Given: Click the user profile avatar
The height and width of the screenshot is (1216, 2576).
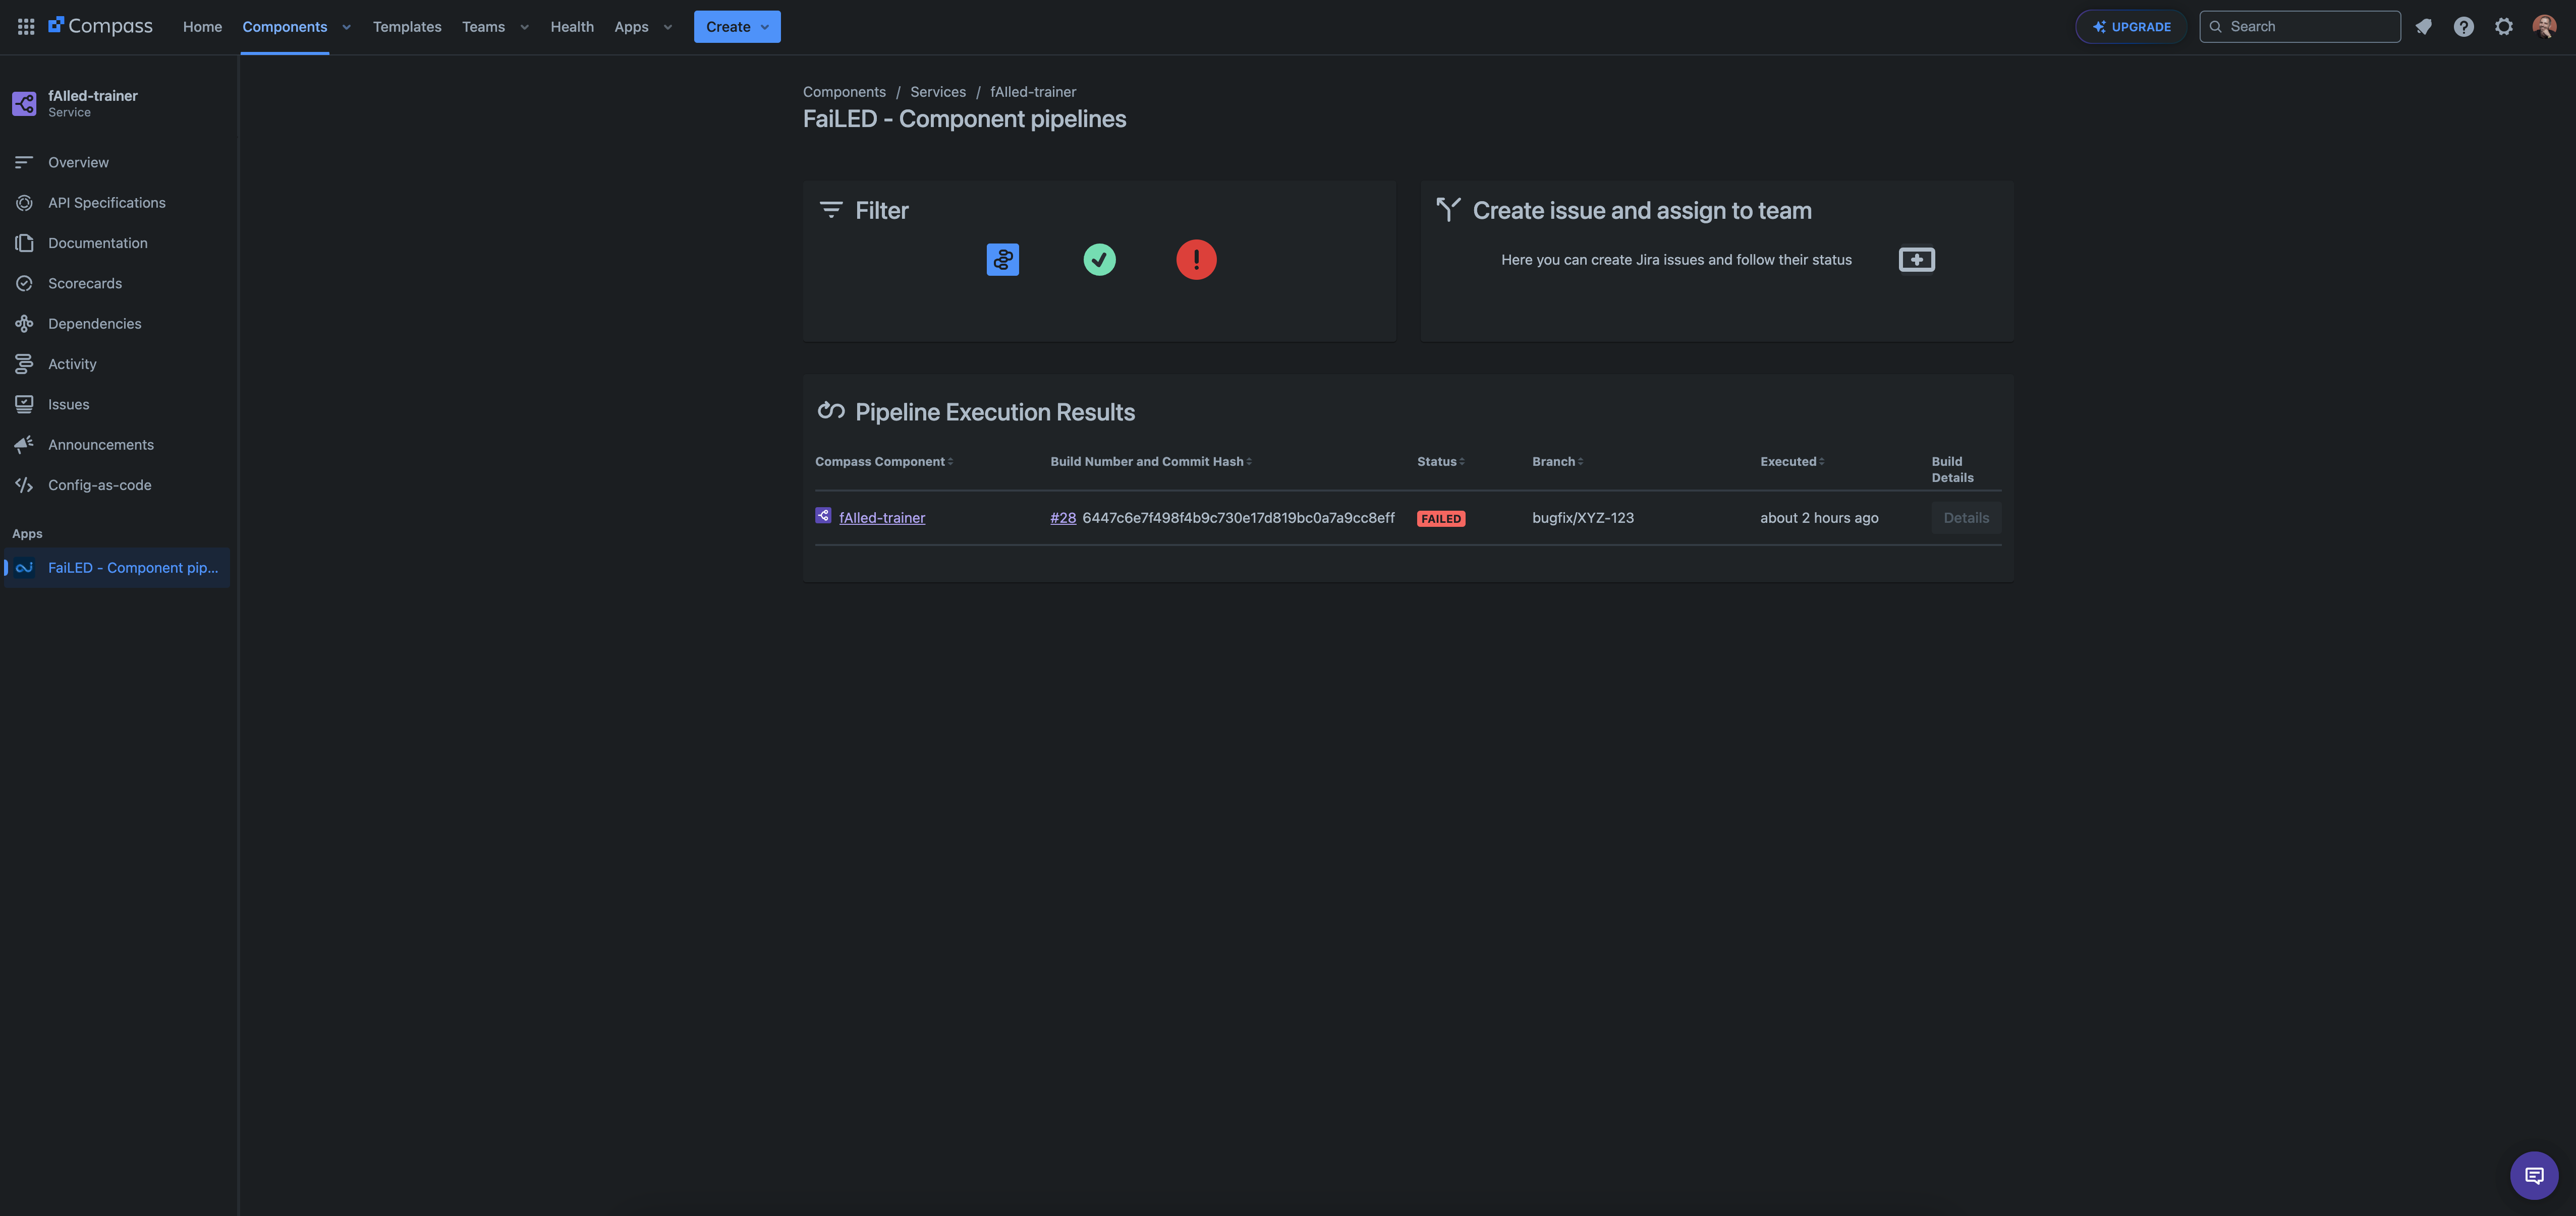Looking at the screenshot, I should pyautogui.click(x=2543, y=27).
